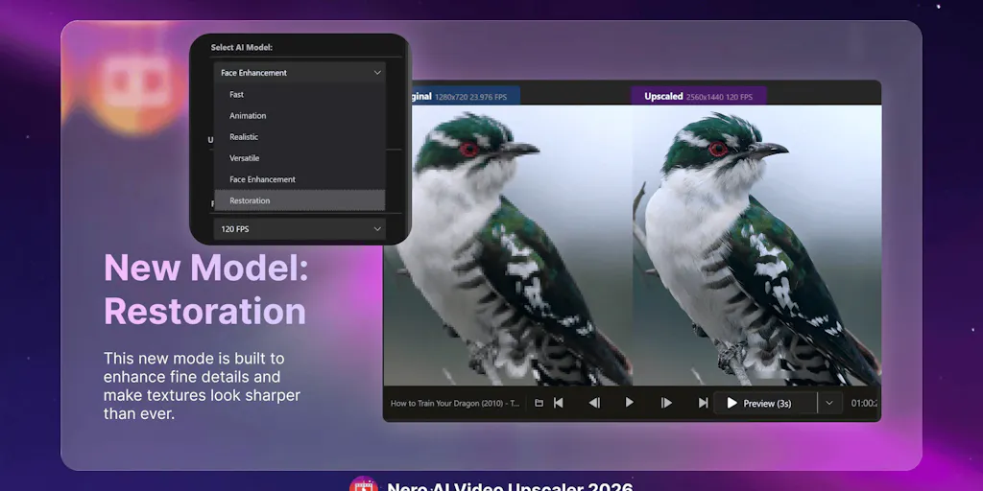Choose the Animation AI model
The height and width of the screenshot is (491, 983).
pos(300,116)
